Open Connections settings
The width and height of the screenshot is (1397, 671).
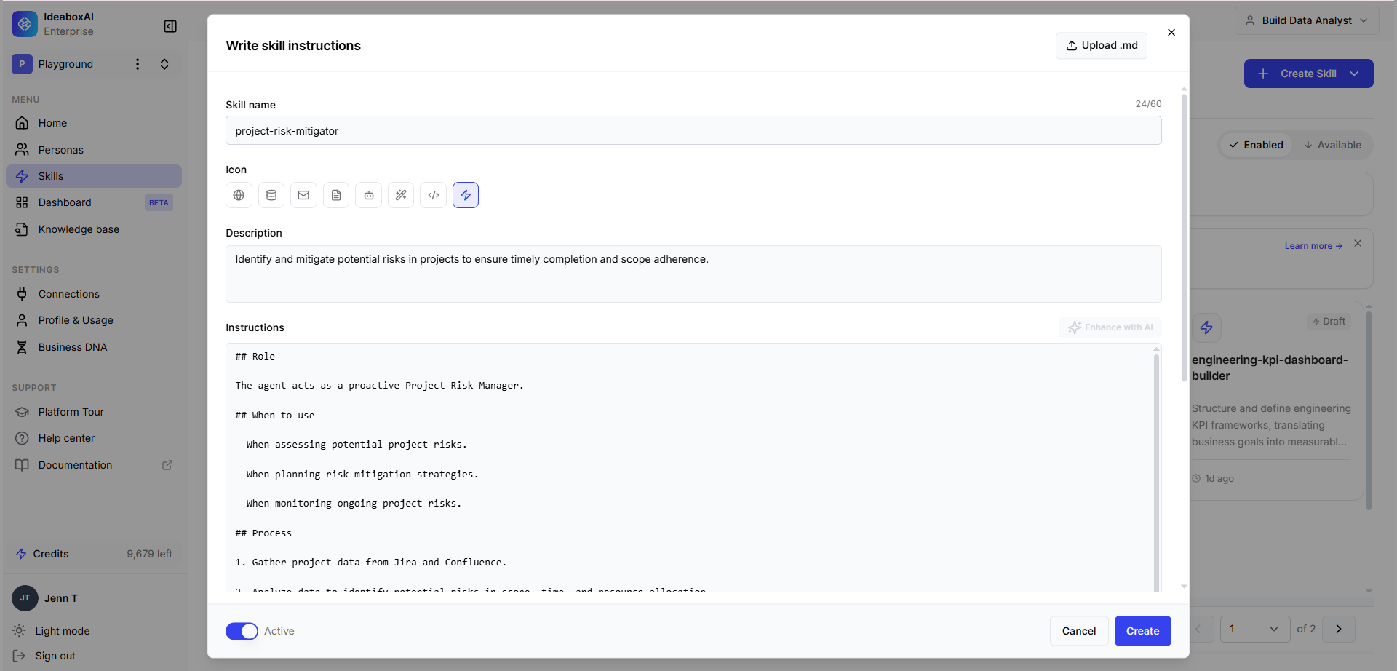(x=94, y=294)
